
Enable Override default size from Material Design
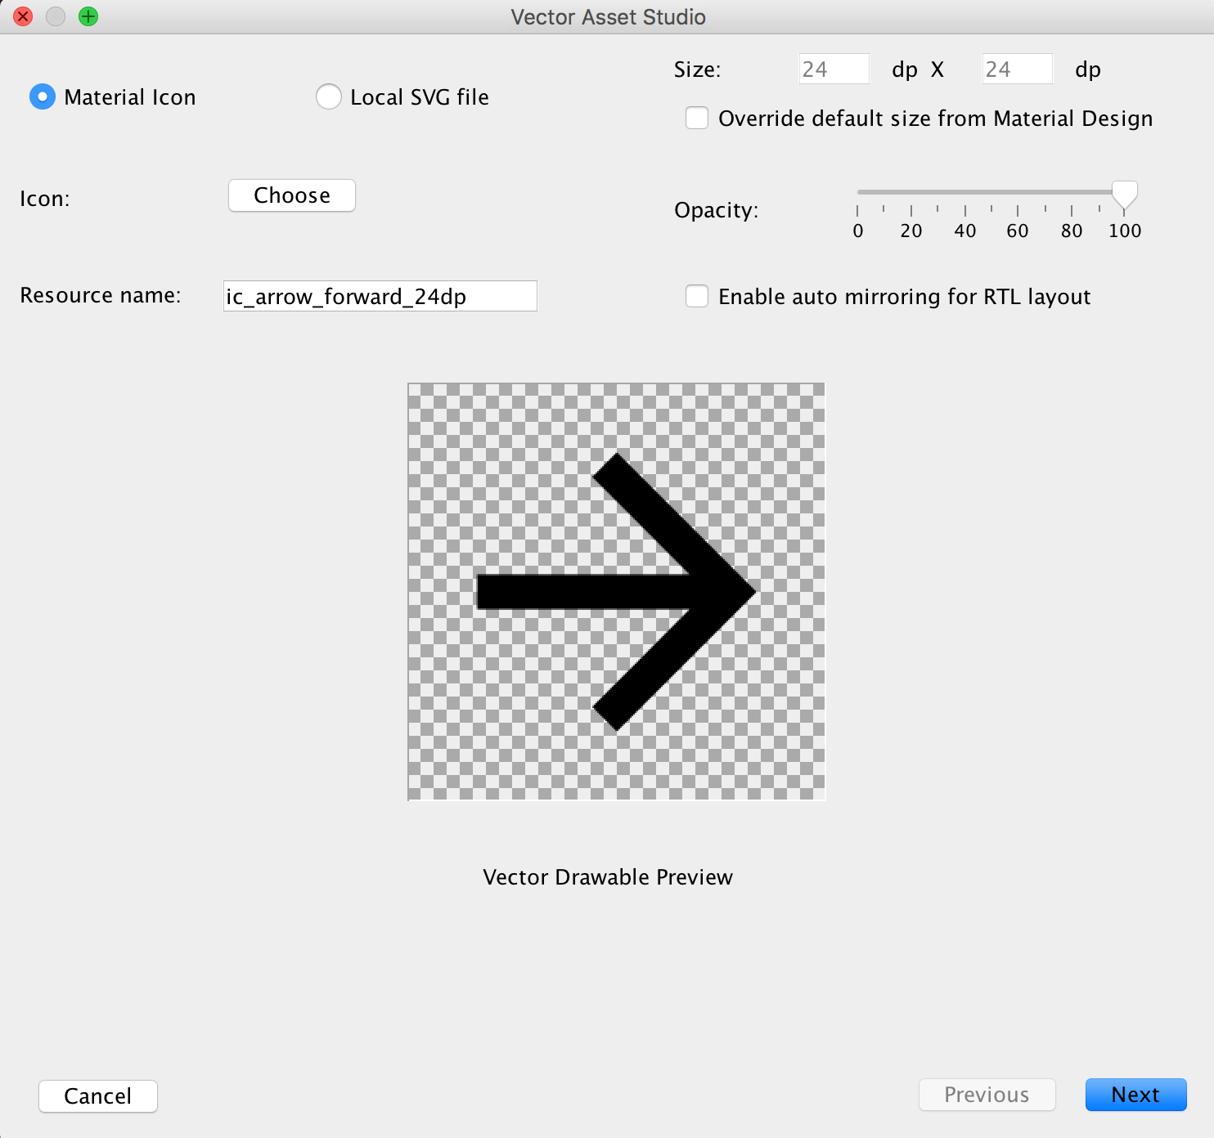pos(697,118)
